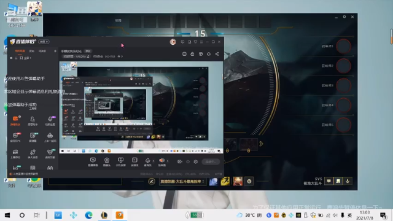Click the rune page edit pencil in LoL
Image resolution: width=393 pixels, height=221 pixels.
coord(152,181)
